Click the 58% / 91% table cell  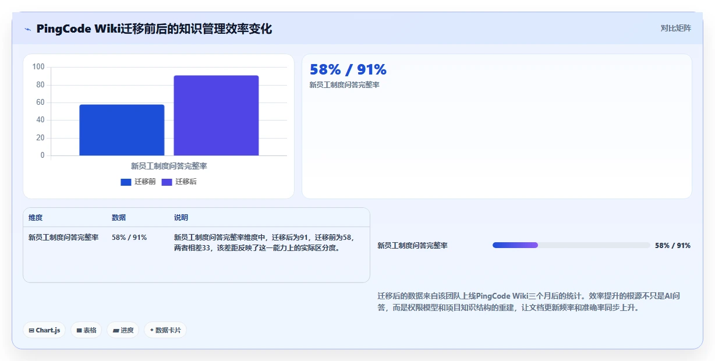[x=129, y=238]
